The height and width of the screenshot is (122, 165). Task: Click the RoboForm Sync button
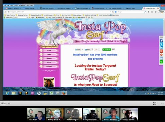(88, 17)
